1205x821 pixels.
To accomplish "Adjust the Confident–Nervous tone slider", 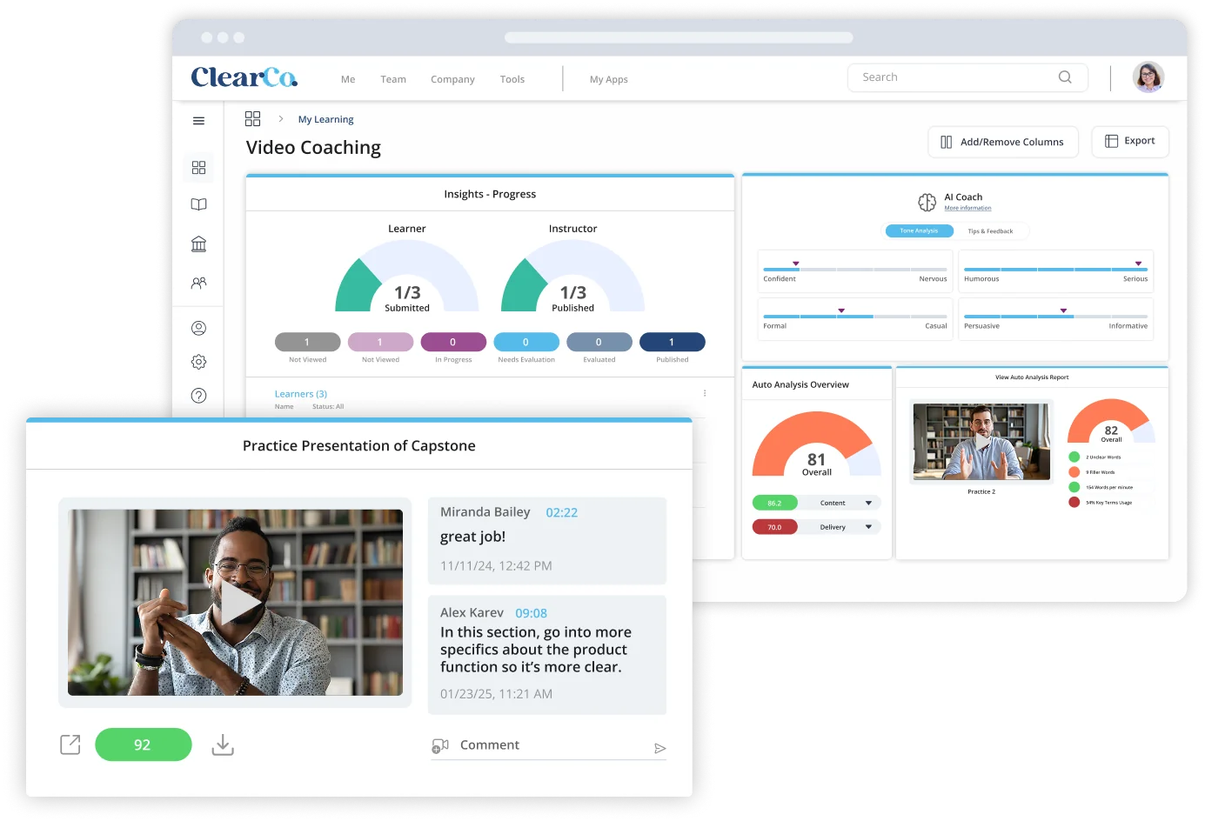I will coord(795,264).
